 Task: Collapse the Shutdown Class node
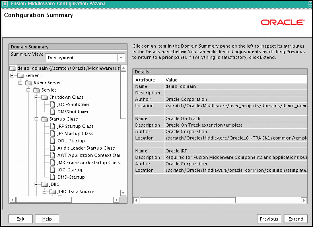pos(36,98)
